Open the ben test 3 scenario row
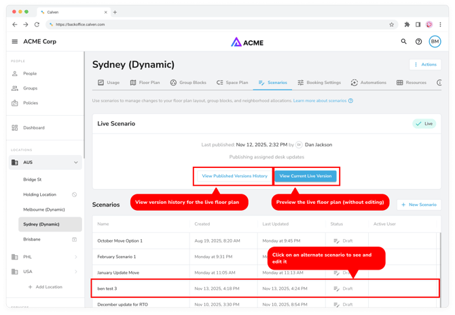The image size is (455, 315). click(107, 289)
